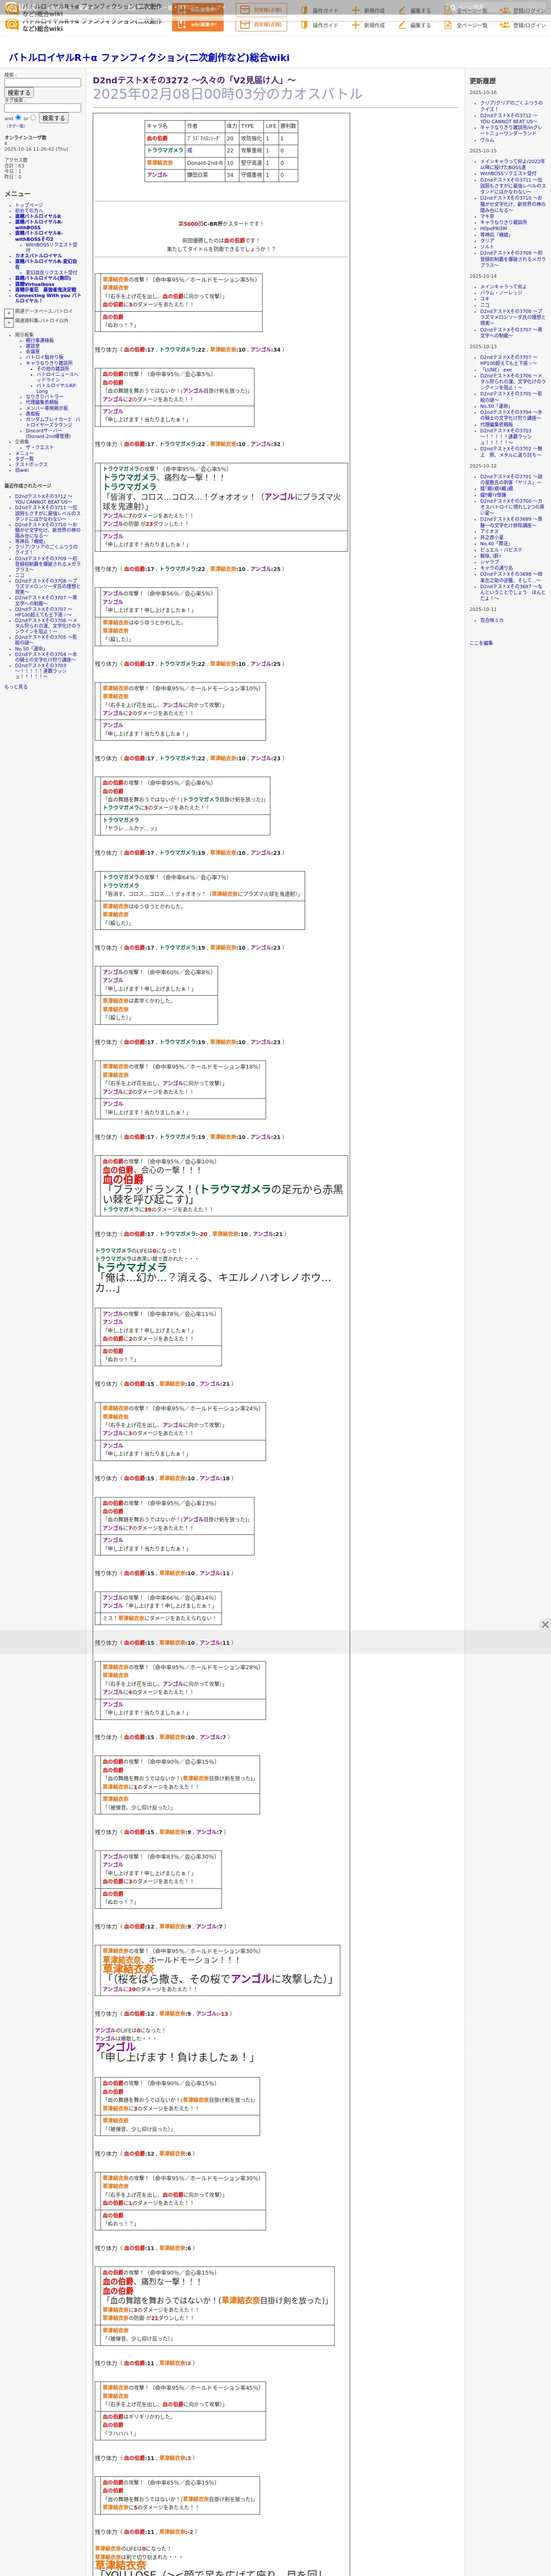Click 検索する button beside the tag field
The height and width of the screenshot is (2576, 551).
click(53, 118)
